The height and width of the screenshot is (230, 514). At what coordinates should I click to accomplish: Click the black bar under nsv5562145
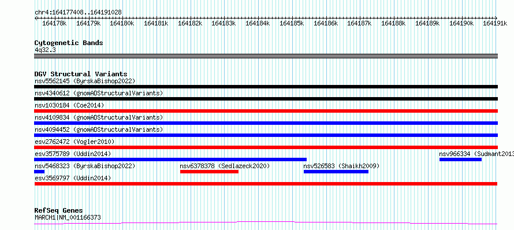pos(266,87)
